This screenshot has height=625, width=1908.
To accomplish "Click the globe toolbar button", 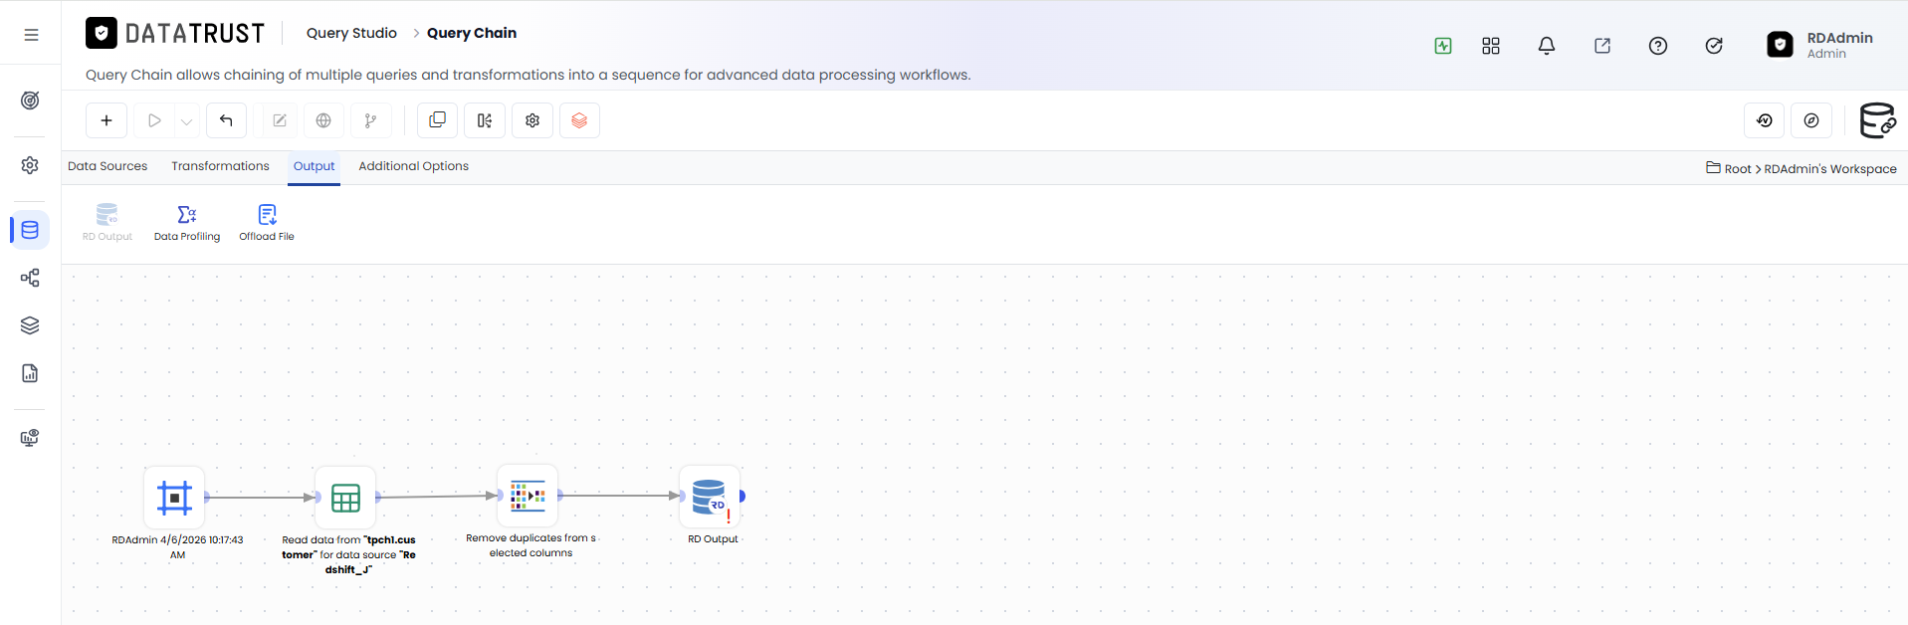I will (323, 120).
